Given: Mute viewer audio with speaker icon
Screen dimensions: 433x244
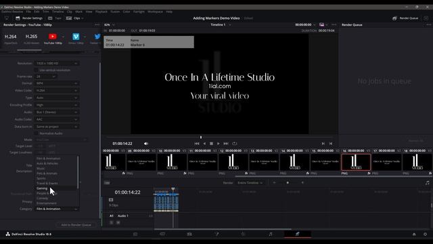Looking at the screenshot, I should coord(146,144).
